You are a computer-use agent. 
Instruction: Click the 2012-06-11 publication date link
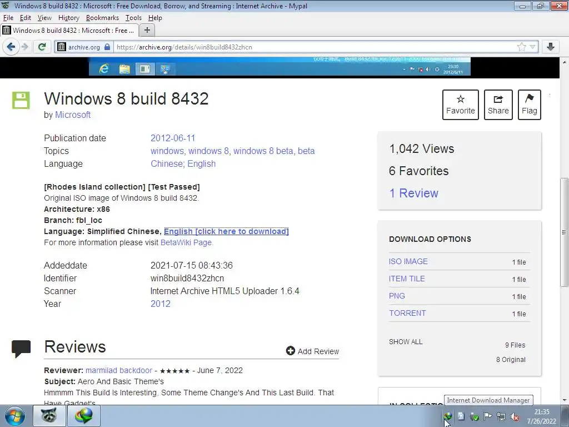tap(173, 138)
